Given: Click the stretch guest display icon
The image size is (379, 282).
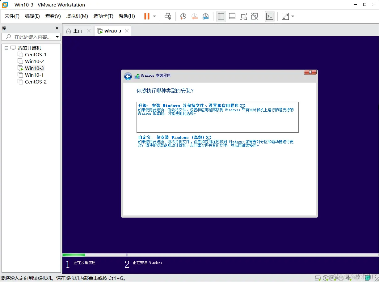Looking at the screenshot, I should (285, 16).
